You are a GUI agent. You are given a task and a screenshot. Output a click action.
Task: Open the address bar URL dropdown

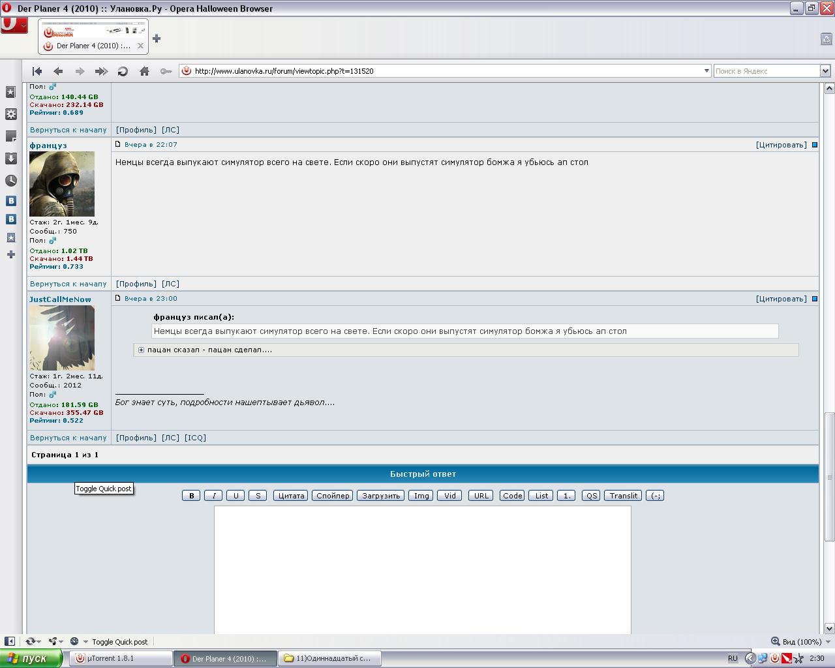(x=706, y=71)
